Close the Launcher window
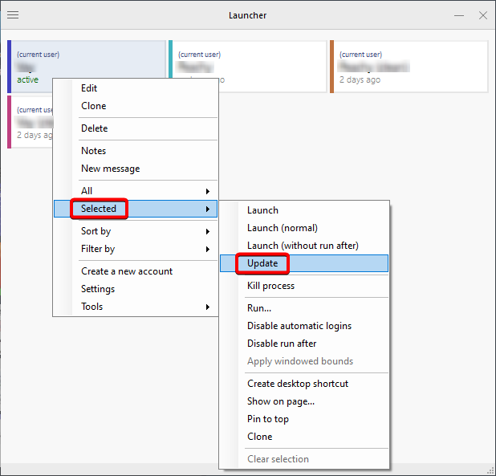The image size is (496, 476). pyautogui.click(x=482, y=15)
